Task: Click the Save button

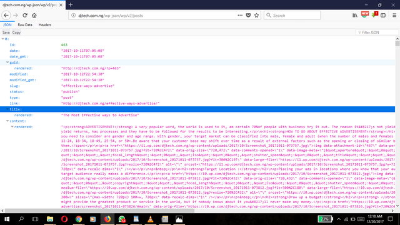Action: click(6, 32)
